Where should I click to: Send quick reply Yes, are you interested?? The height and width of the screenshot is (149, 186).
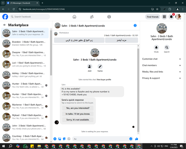(x=78, y=108)
